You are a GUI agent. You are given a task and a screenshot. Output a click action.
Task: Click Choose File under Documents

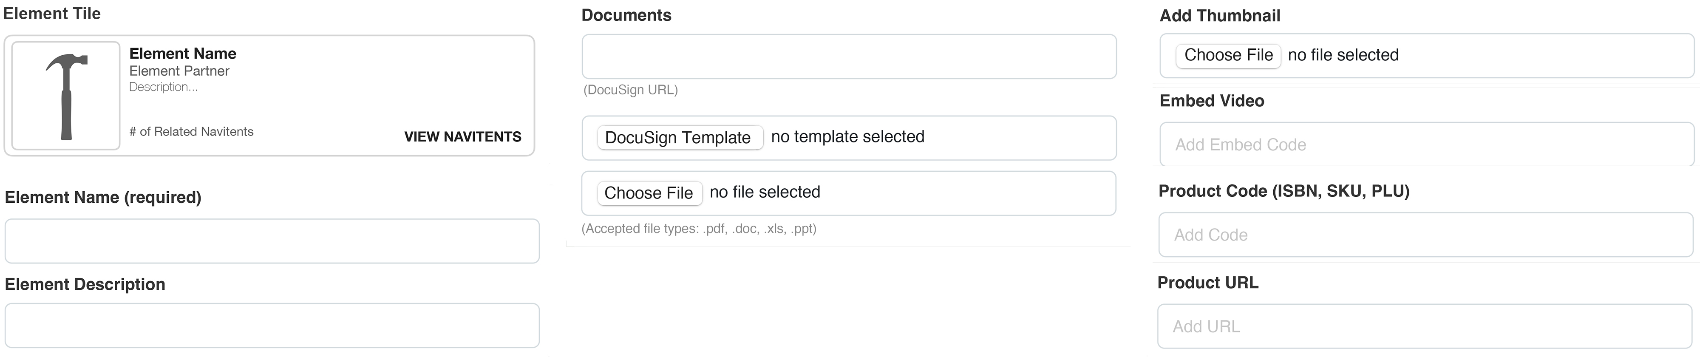[649, 193]
